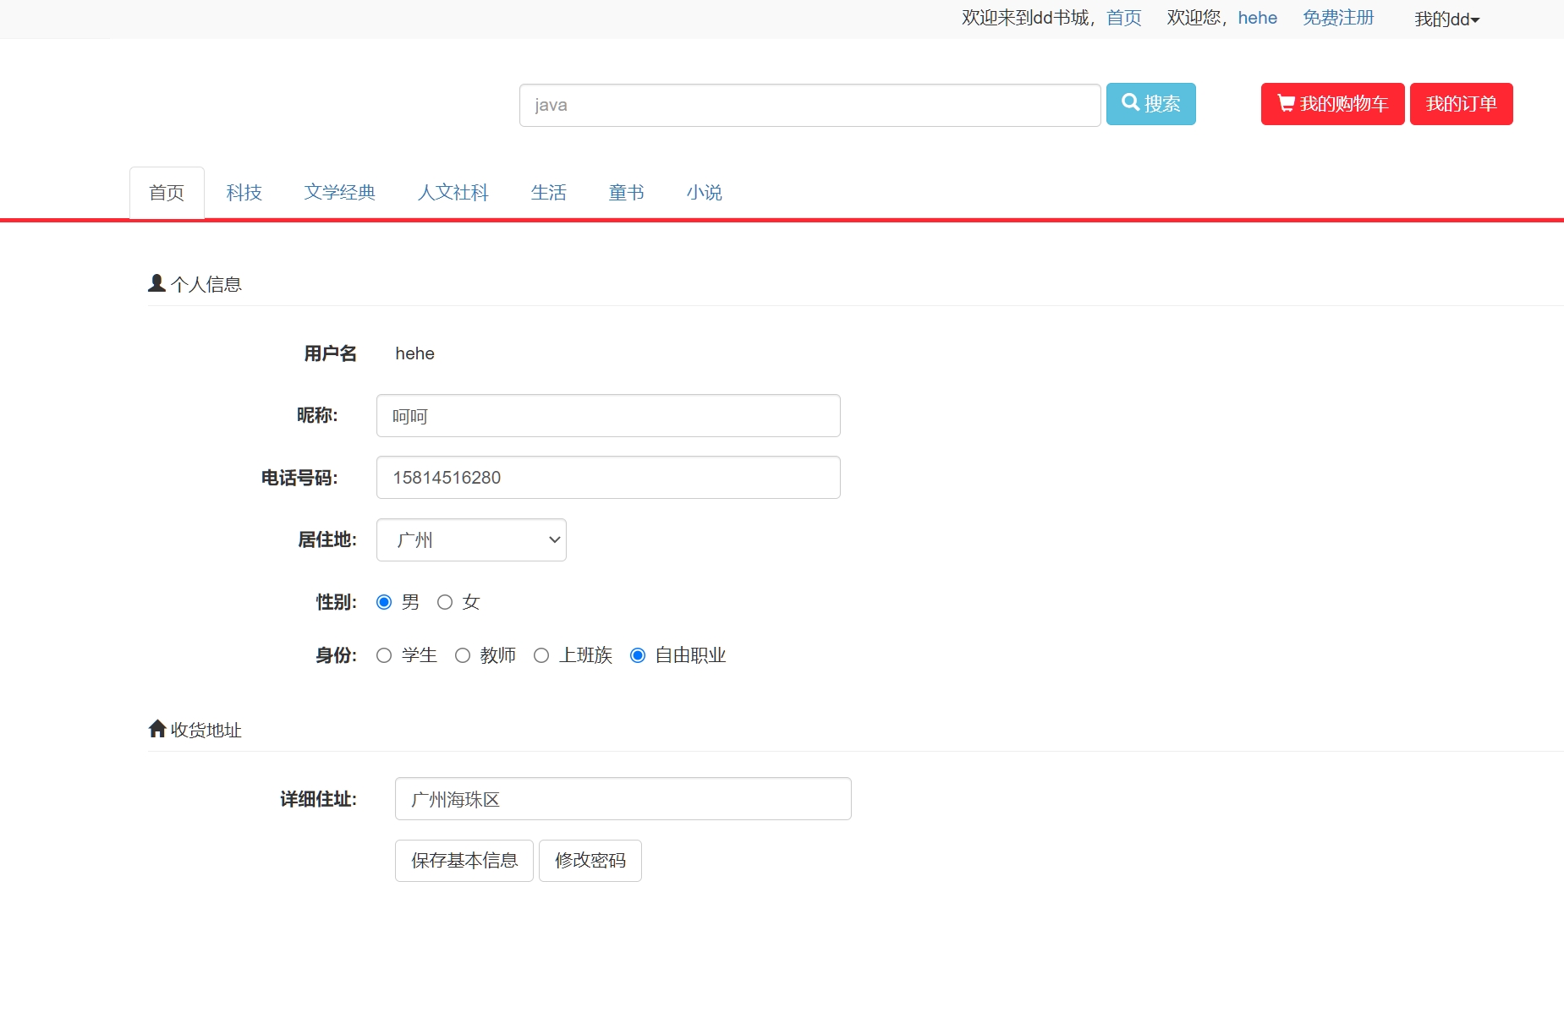Focus the java search input field
Image resolution: width=1564 pixels, height=1013 pixels.
(809, 105)
